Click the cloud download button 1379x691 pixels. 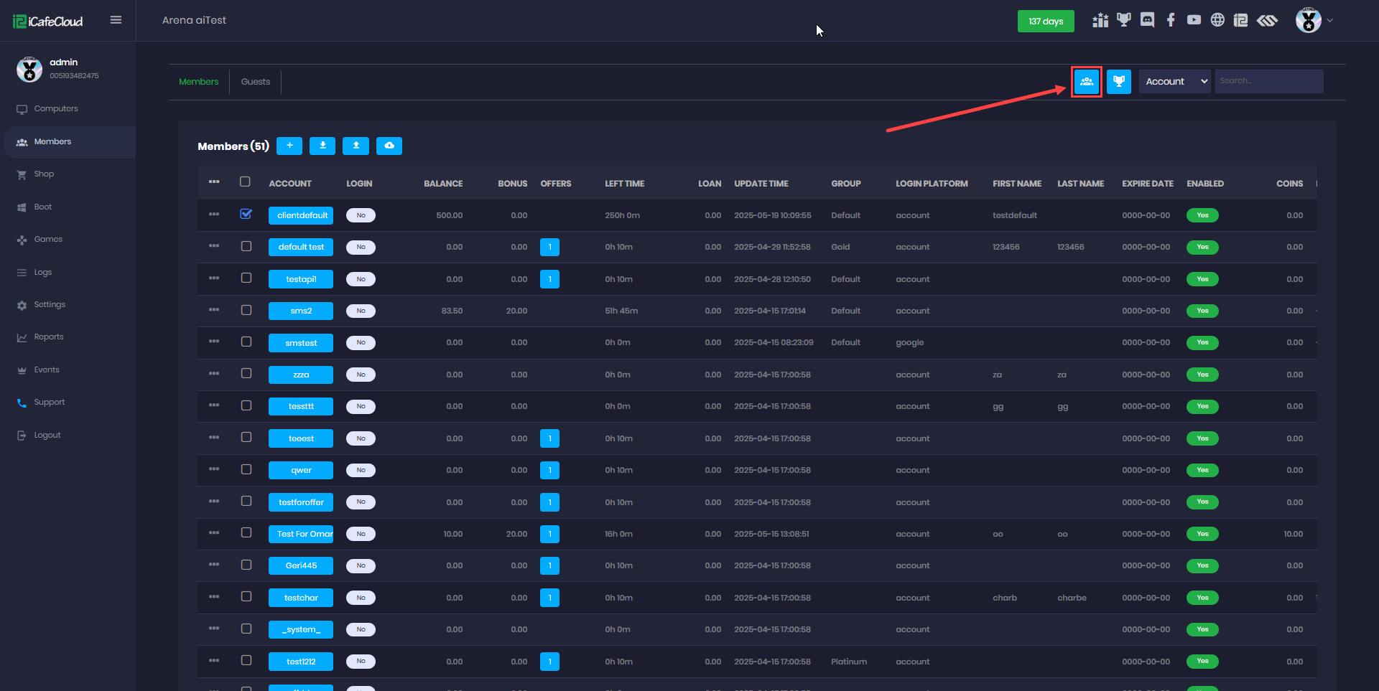pos(389,146)
